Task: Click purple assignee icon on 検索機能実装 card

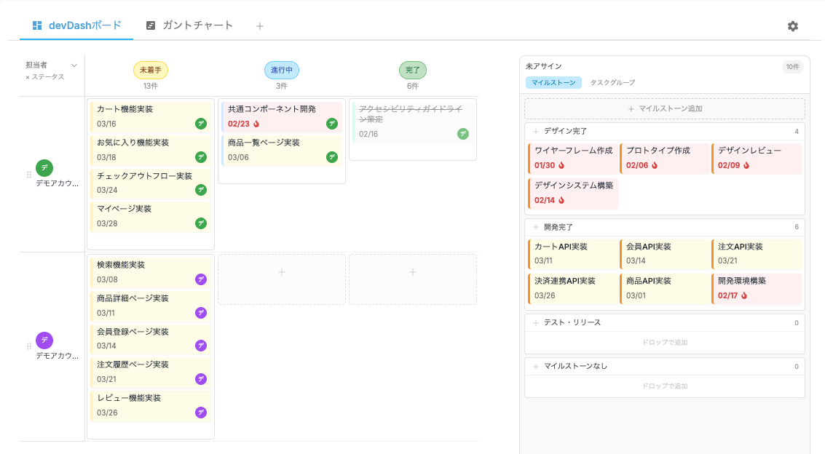Action: [201, 279]
